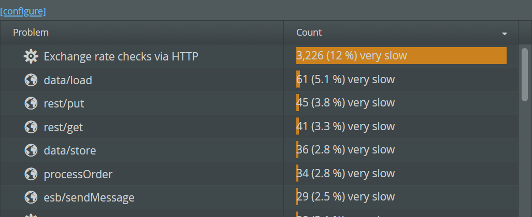Click globe icon beside rest/get
The width and height of the screenshot is (532, 217).
click(31, 127)
